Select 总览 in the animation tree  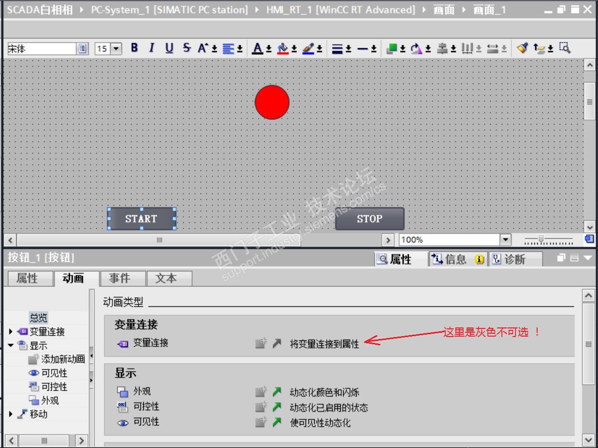tap(39, 318)
